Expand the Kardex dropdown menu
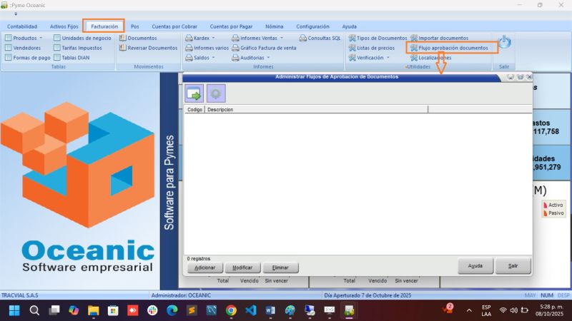Image resolution: width=572 pixels, height=321 pixels. [202, 38]
